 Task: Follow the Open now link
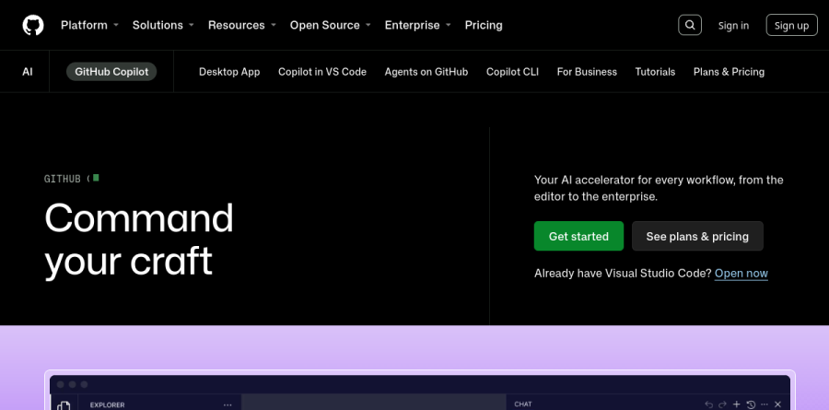pyautogui.click(x=741, y=274)
